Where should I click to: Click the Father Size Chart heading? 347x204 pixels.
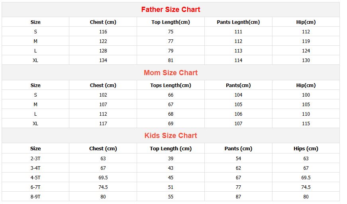point(171,10)
